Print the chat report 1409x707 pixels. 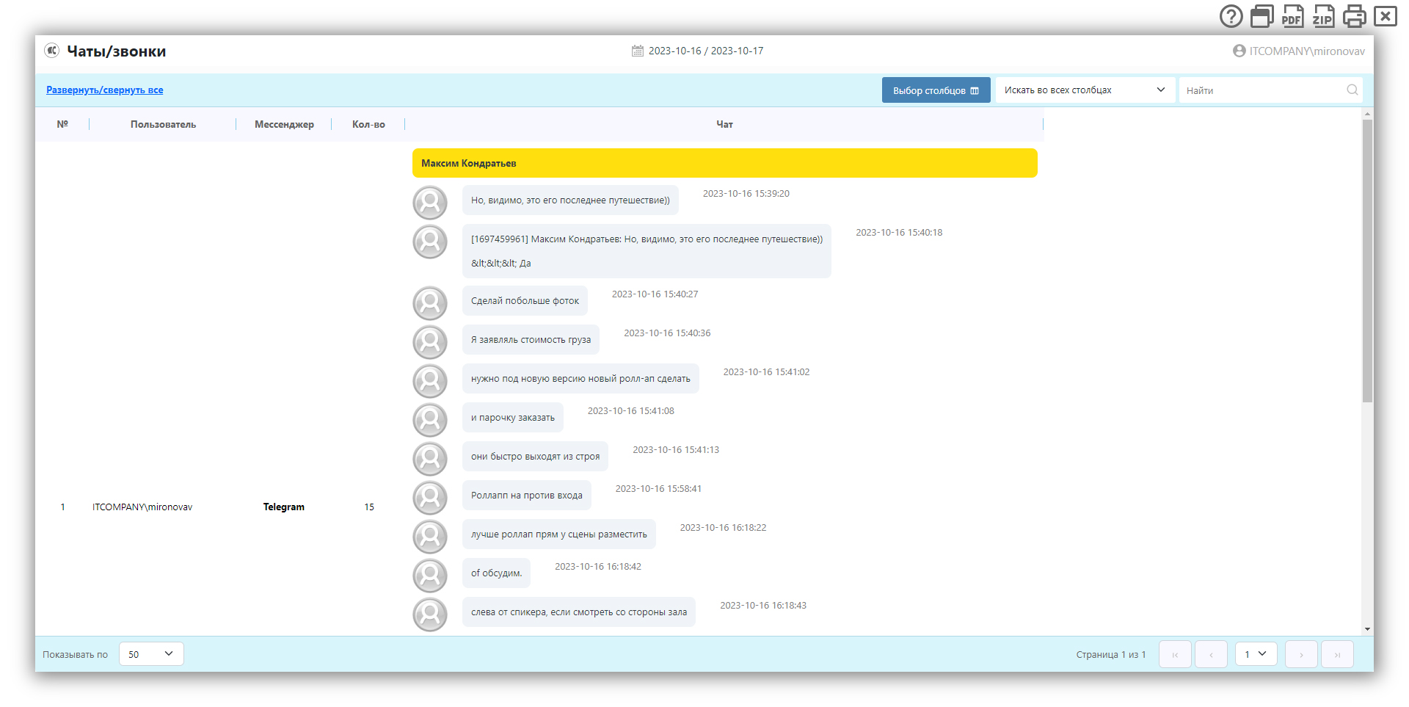tap(1354, 16)
